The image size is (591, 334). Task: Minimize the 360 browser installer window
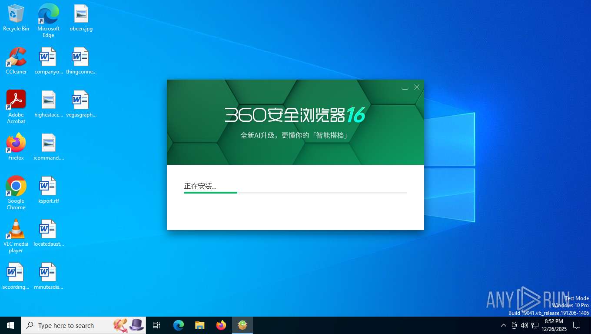(x=405, y=87)
